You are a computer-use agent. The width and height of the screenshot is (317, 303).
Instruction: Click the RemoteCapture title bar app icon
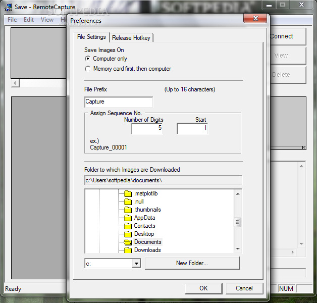[8, 7]
